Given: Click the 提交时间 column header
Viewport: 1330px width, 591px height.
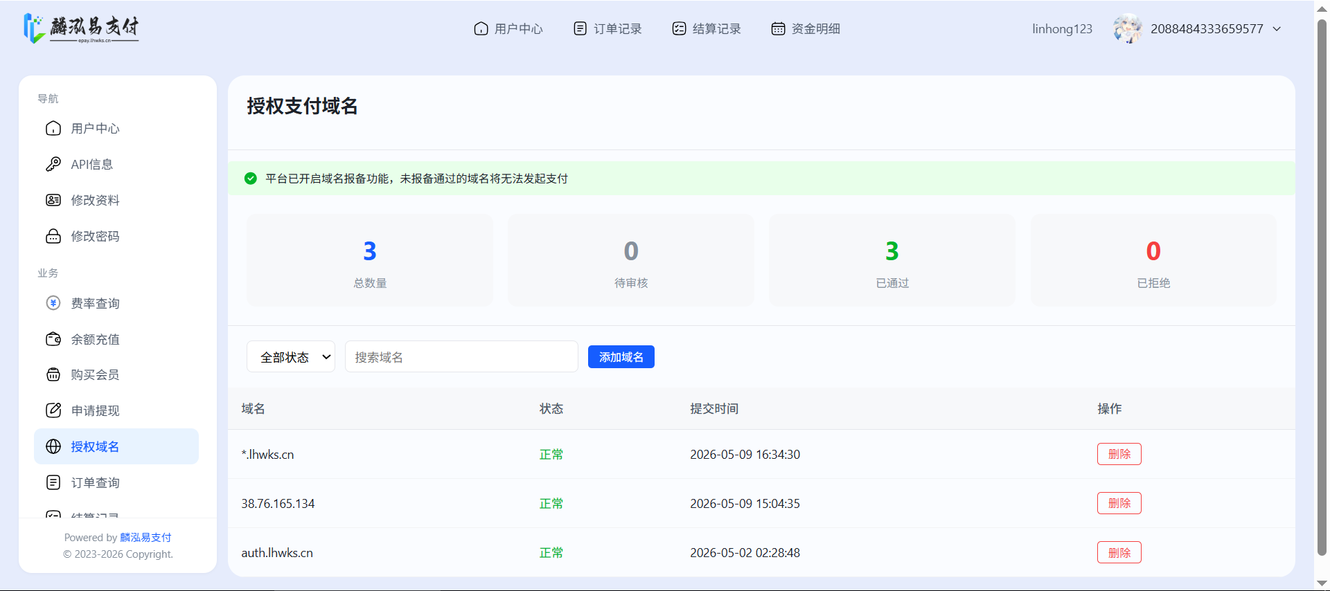Looking at the screenshot, I should click(x=714, y=409).
